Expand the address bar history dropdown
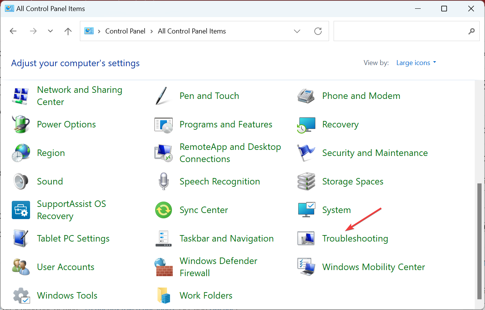The height and width of the screenshot is (310, 485). point(297,31)
